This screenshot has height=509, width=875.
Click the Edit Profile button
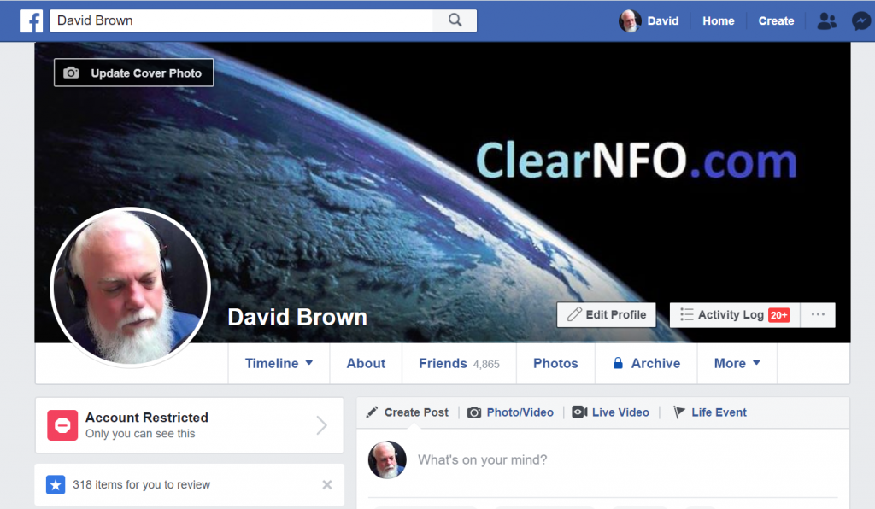(606, 315)
